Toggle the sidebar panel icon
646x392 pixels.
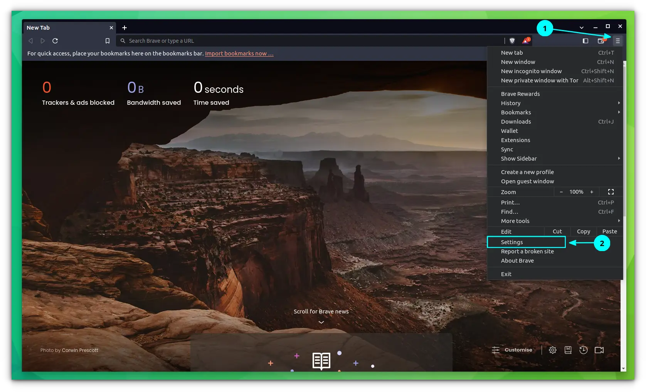[x=585, y=41]
